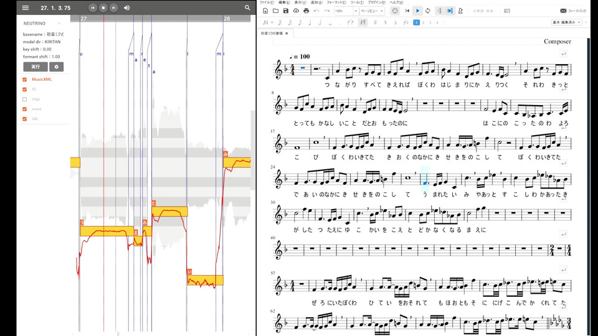Click measure 28 marker on the ruler

(x=227, y=18)
